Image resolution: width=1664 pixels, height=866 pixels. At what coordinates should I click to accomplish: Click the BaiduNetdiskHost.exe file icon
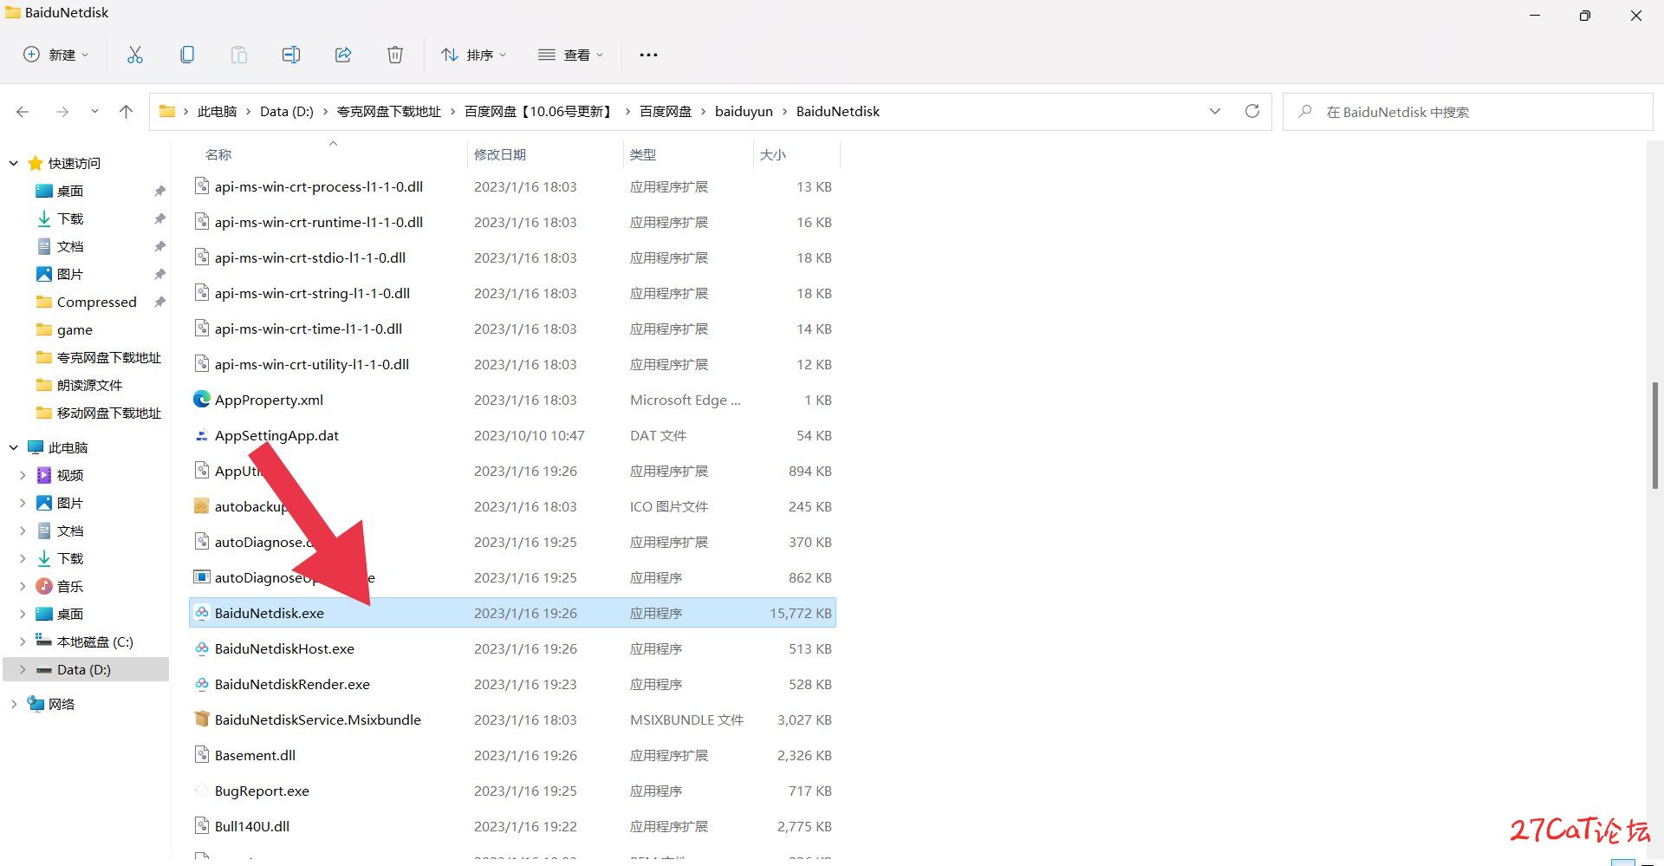click(x=202, y=648)
